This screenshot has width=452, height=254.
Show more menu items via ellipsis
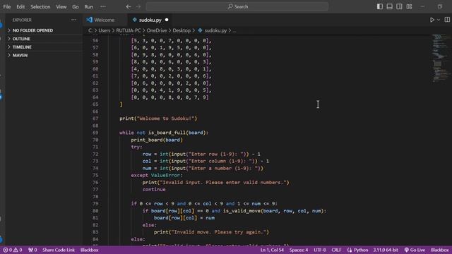pos(103,6)
